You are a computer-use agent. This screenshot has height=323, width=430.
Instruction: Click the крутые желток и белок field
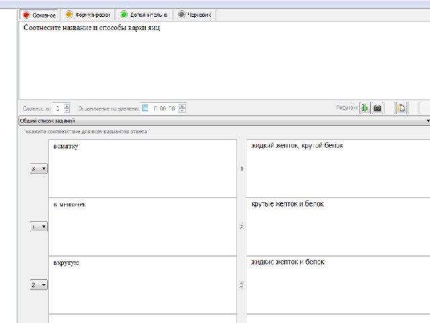(338, 227)
